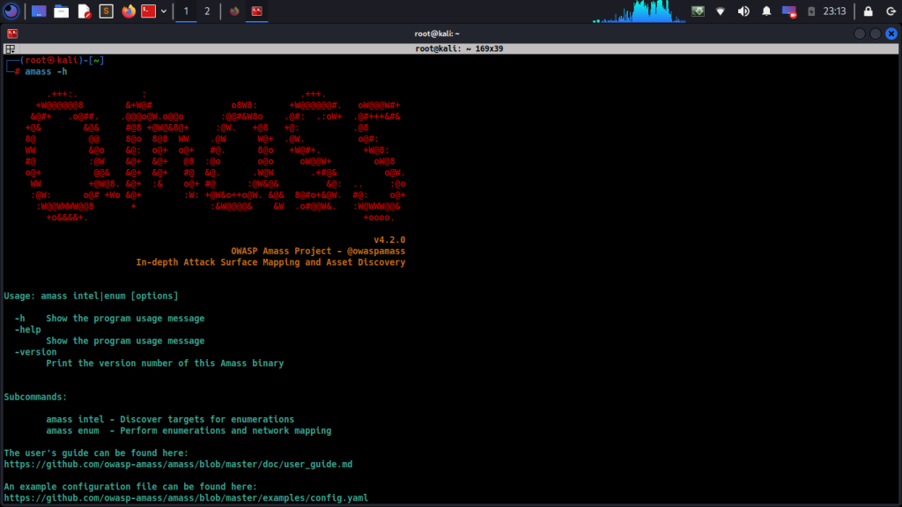Image resolution: width=902 pixels, height=507 pixels.
Task: Switch to workspace 1
Action: pos(186,11)
